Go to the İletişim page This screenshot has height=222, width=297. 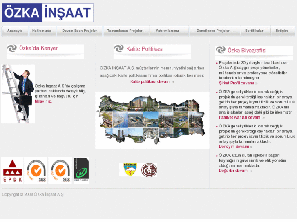point(281,31)
